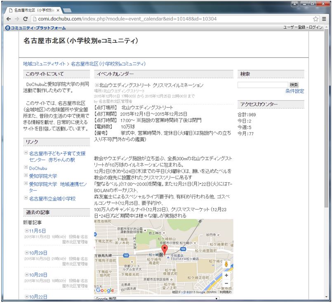Click in the 検索 text input field
The width and height of the screenshot is (332, 303).
(262, 85)
